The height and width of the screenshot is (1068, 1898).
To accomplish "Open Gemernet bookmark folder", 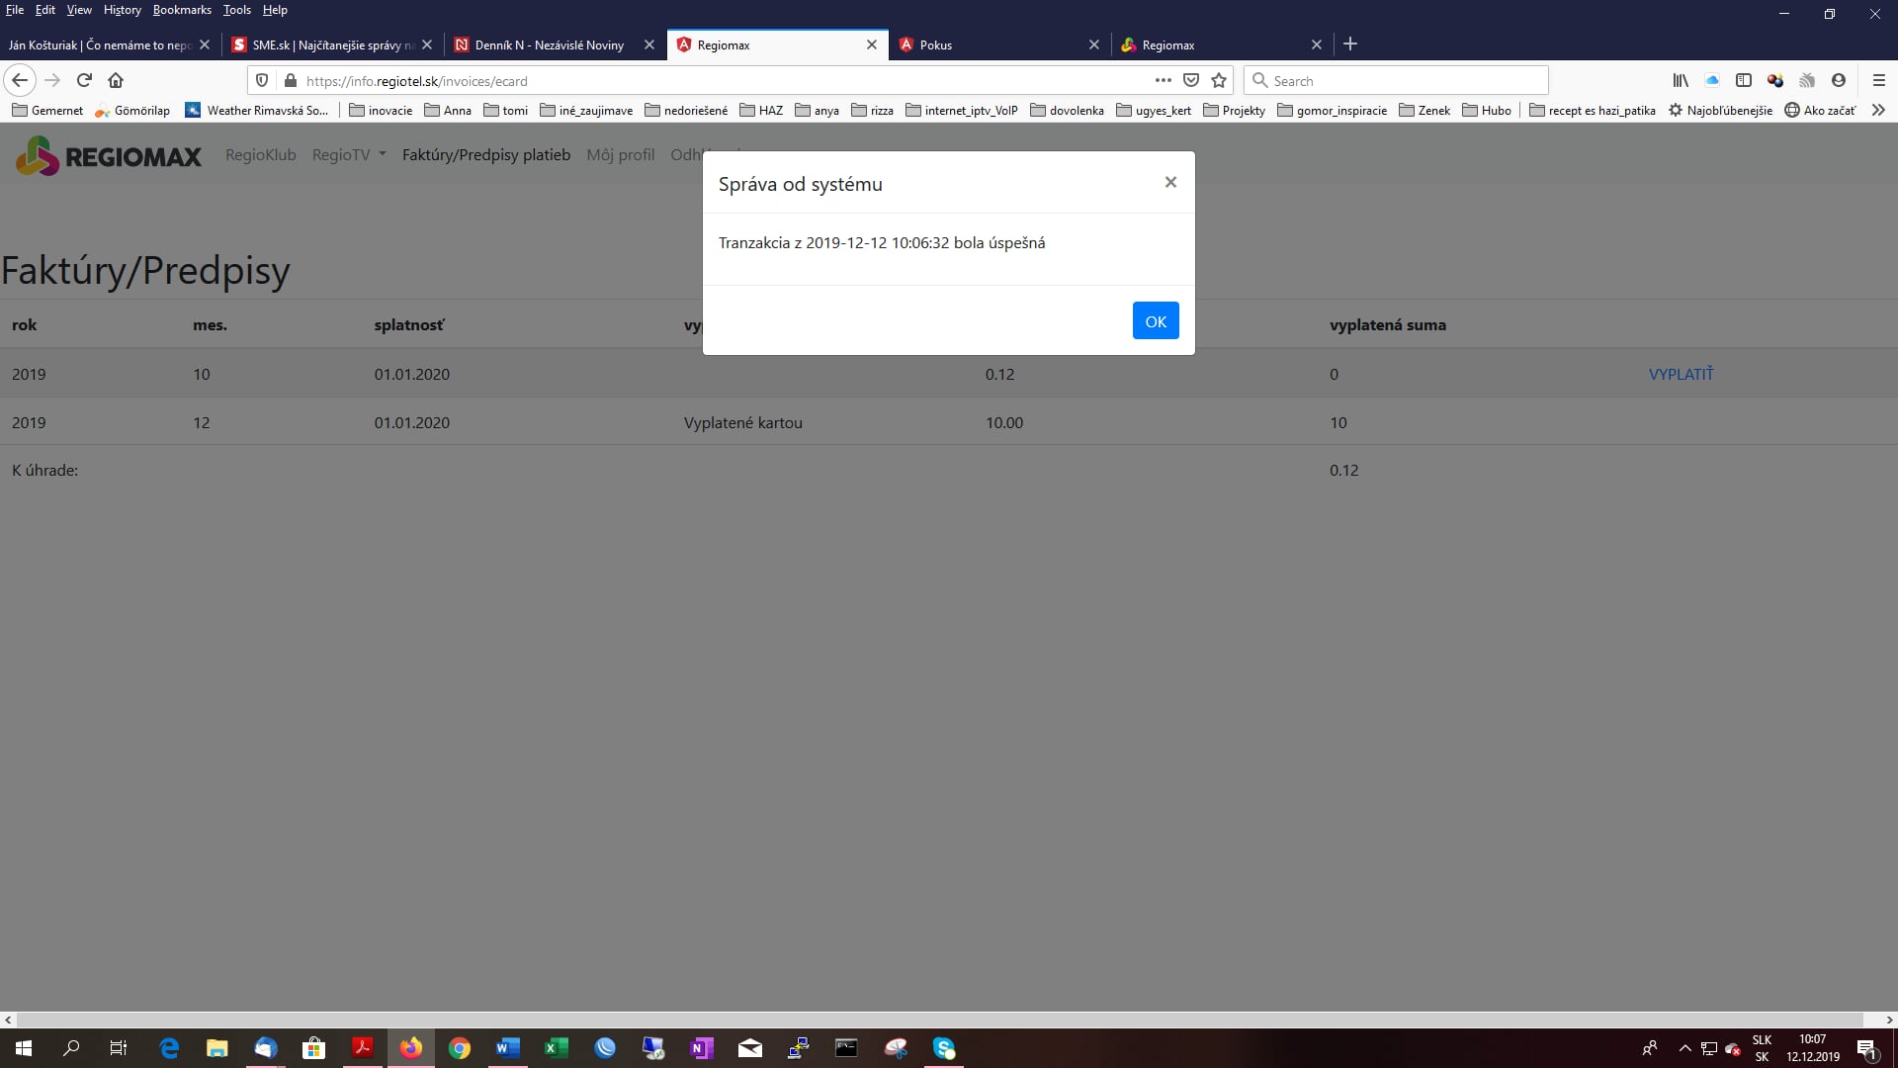I will (x=47, y=110).
